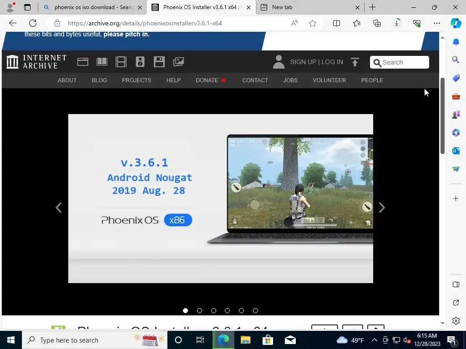466x349 pixels.
Task: Open the Edge profile icon
Action: [11, 7]
